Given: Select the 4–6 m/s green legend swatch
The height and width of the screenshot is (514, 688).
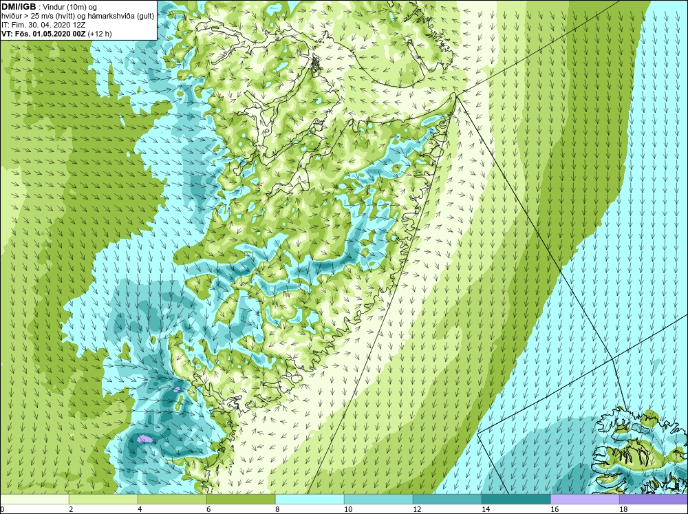Looking at the screenshot, I should [x=172, y=500].
